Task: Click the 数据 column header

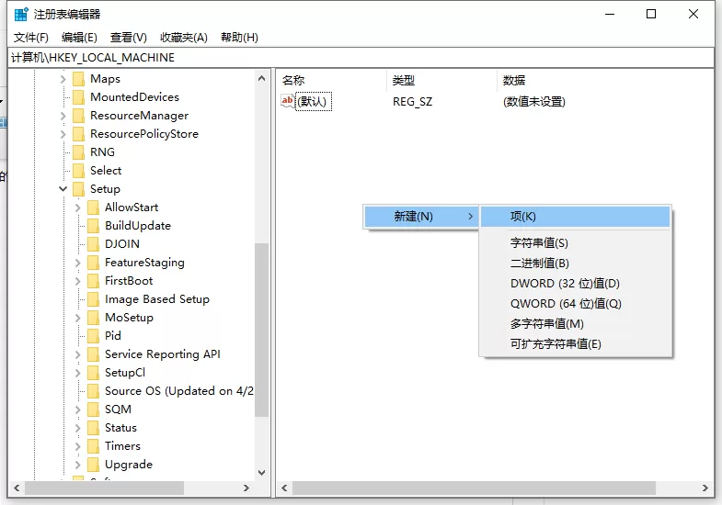Action: (x=605, y=81)
